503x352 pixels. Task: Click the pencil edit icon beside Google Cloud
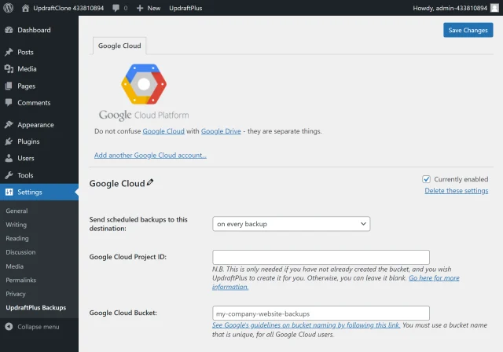151,183
